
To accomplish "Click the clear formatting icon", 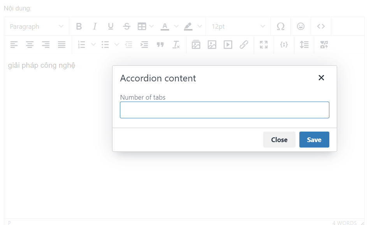I will (x=176, y=45).
